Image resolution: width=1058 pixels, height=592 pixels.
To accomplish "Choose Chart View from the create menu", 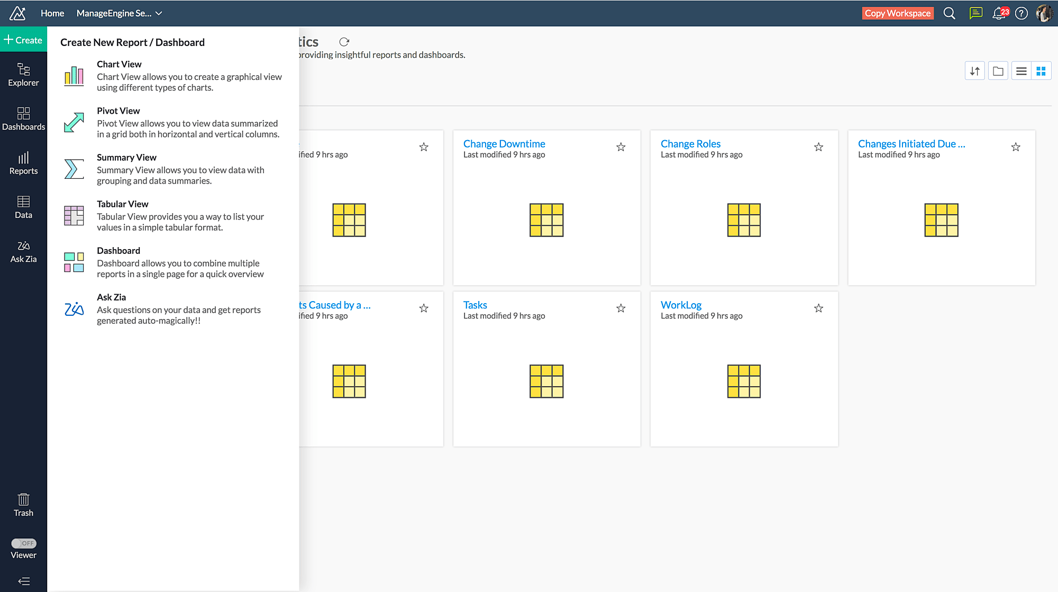I will click(x=120, y=64).
